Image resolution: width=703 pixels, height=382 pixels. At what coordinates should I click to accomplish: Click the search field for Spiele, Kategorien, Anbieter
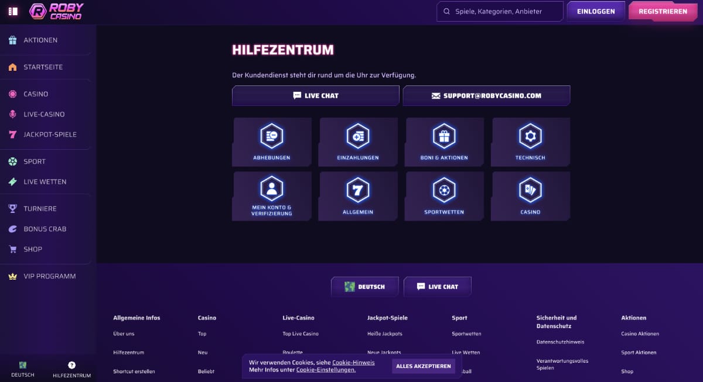pyautogui.click(x=500, y=11)
